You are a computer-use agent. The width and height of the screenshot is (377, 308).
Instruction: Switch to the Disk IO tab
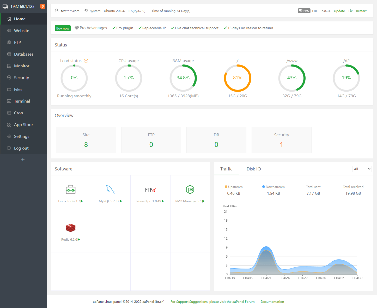coord(253,169)
